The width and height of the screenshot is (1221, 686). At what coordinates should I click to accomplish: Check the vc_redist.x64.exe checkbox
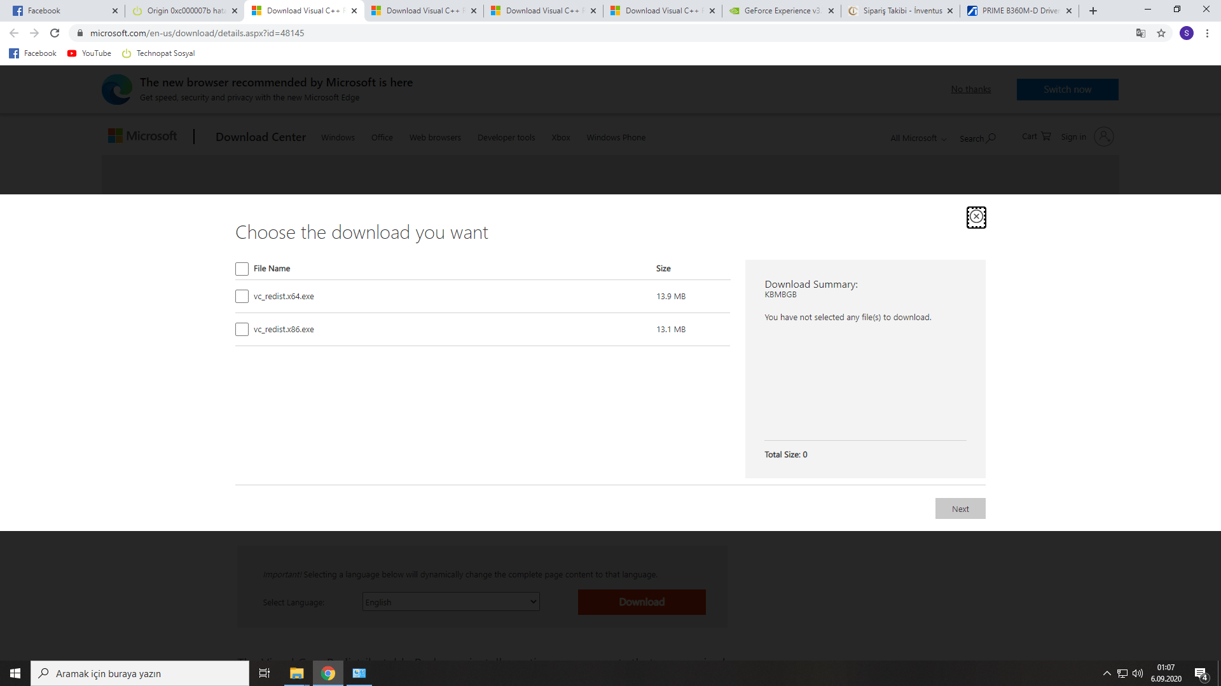[242, 297]
